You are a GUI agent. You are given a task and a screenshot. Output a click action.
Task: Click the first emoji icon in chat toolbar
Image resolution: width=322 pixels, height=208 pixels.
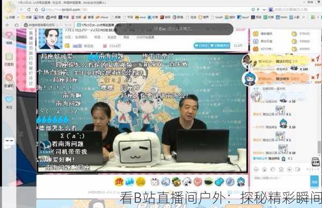[x=256, y=169]
